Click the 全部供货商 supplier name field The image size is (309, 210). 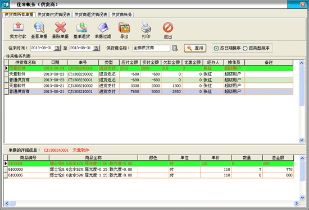click(151, 48)
